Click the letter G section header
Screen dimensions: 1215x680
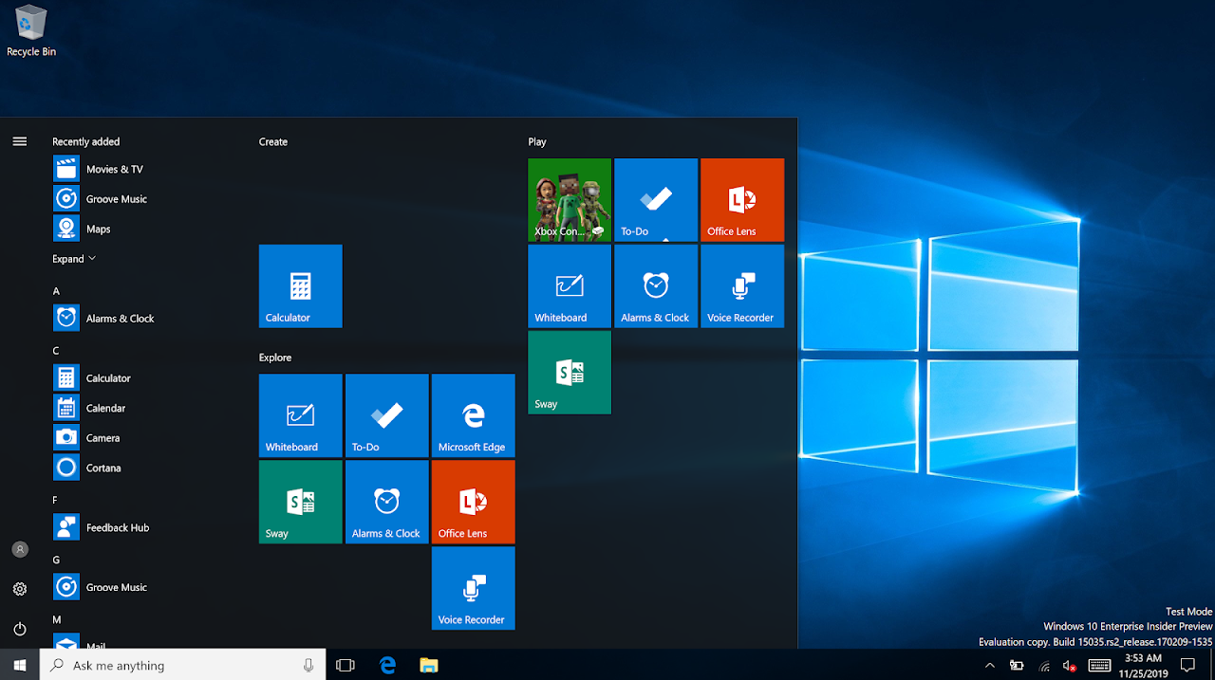tap(56, 560)
